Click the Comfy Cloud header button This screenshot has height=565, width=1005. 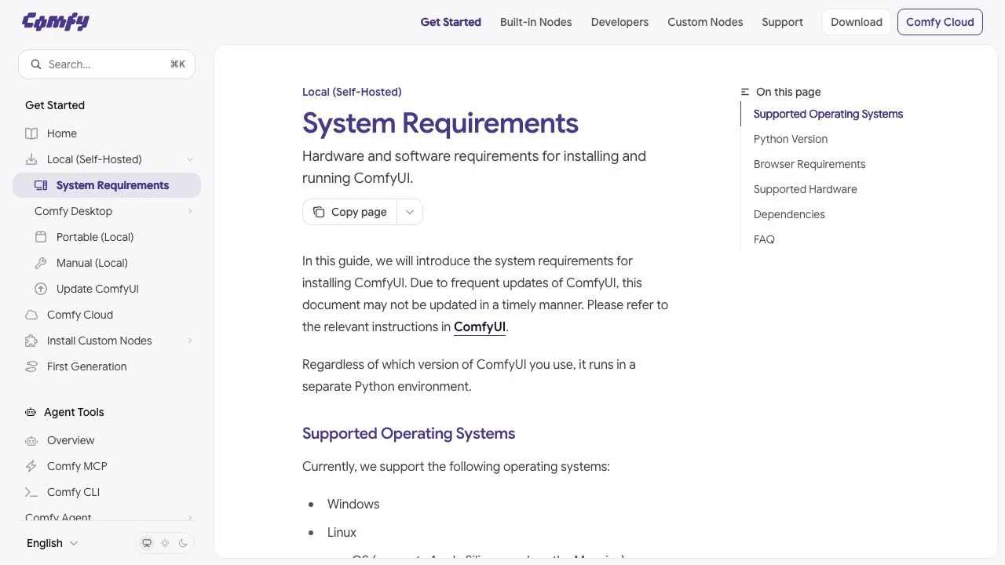[940, 22]
